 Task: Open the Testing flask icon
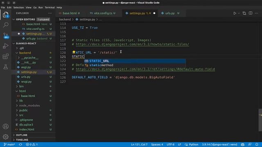pyautogui.click(x=6, y=67)
